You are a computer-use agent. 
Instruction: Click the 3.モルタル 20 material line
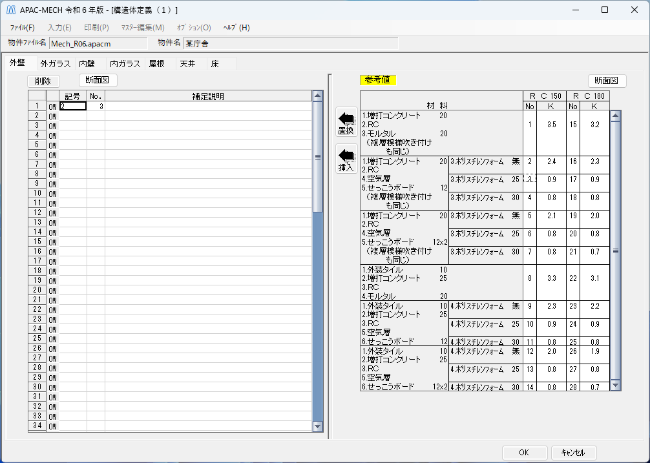coord(404,134)
